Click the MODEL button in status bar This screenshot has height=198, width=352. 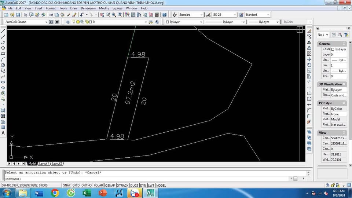(x=161, y=186)
